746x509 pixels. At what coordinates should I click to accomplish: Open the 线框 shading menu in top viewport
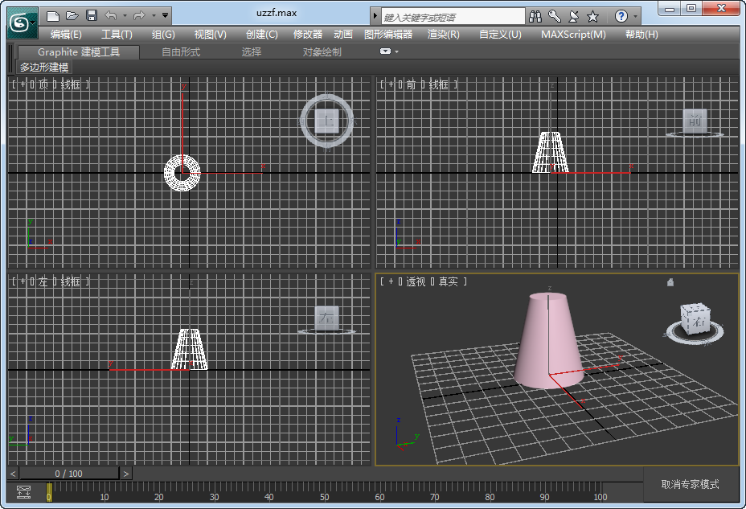(71, 84)
